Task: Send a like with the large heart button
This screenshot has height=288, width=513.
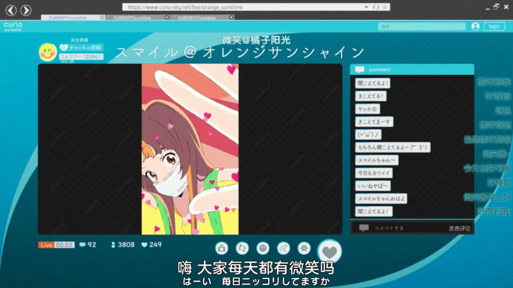Action: point(329,252)
